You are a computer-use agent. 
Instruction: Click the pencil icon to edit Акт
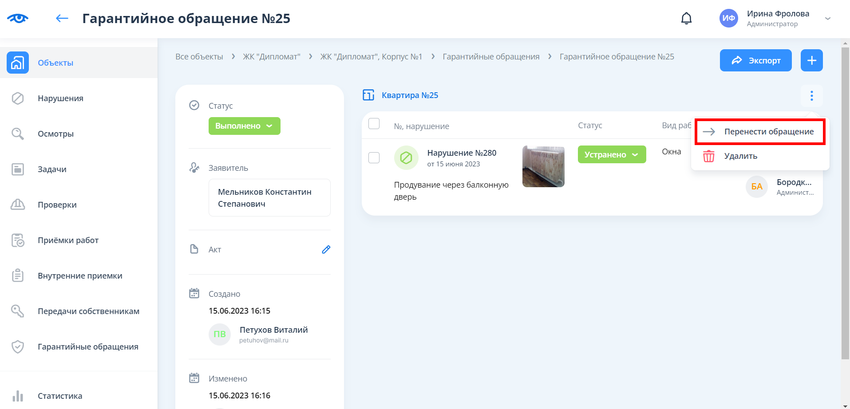coord(326,250)
